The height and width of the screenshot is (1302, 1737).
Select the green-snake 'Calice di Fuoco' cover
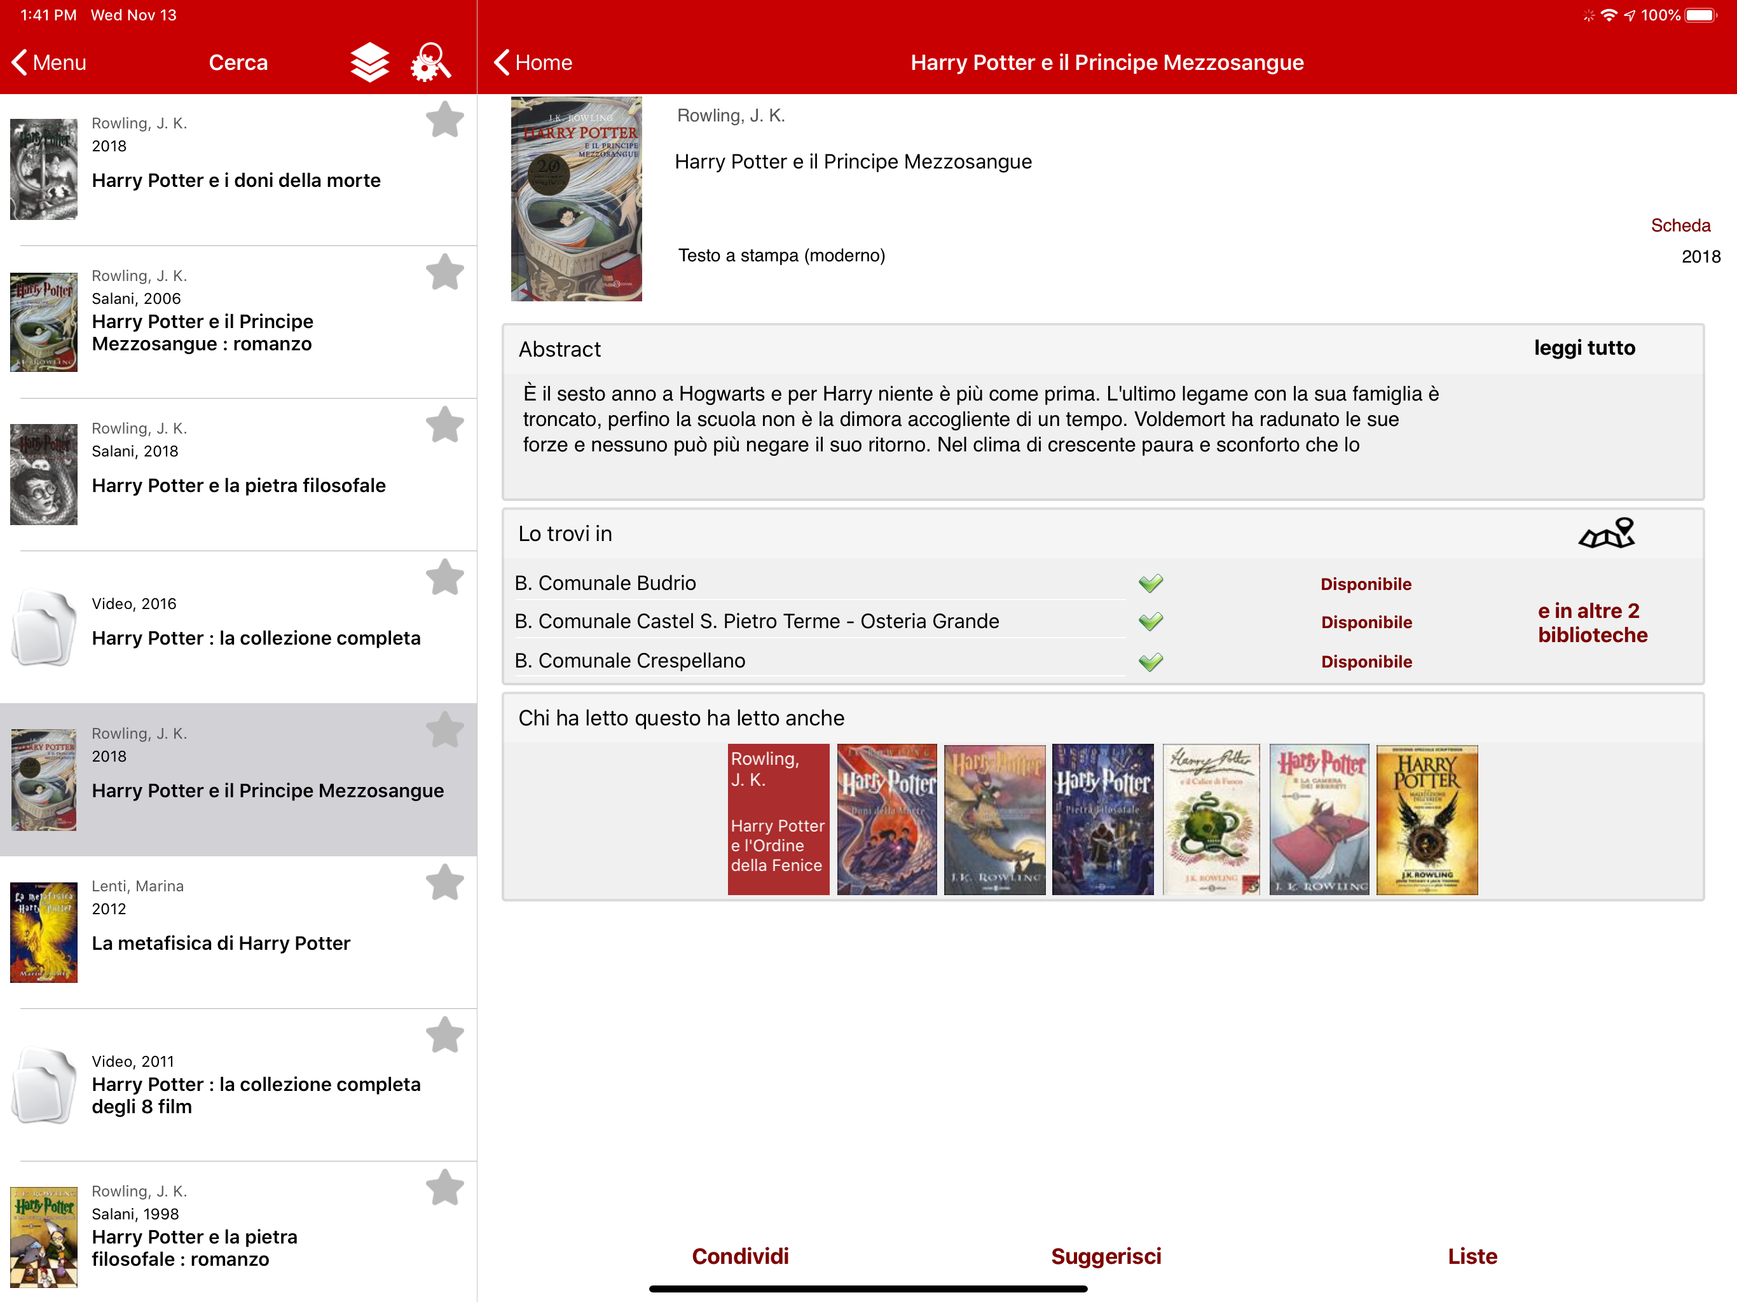point(1211,818)
